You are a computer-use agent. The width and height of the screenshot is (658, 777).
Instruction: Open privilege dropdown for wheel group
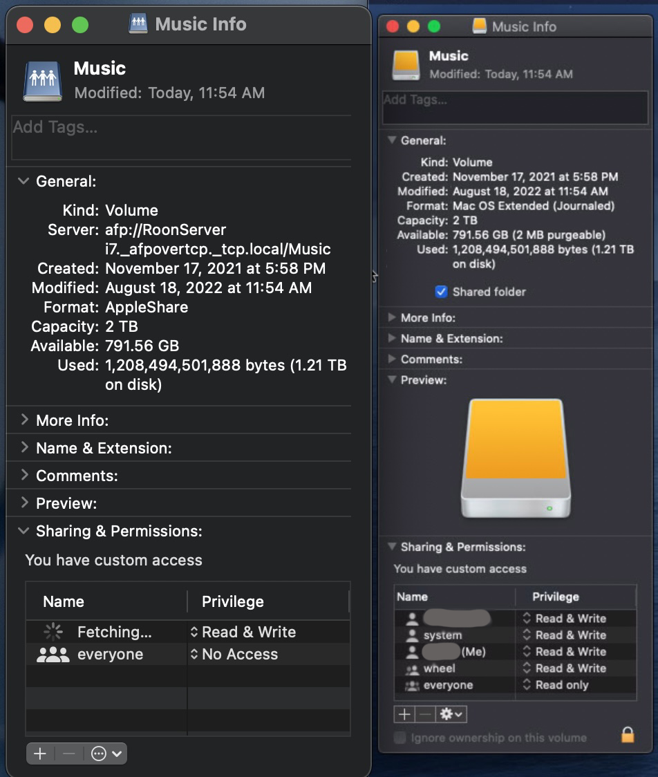pyautogui.click(x=565, y=668)
